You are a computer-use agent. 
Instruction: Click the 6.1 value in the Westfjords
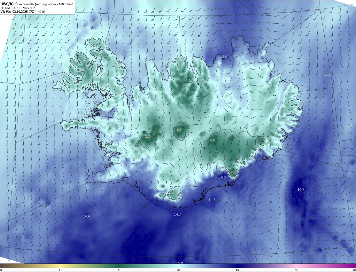point(85,68)
